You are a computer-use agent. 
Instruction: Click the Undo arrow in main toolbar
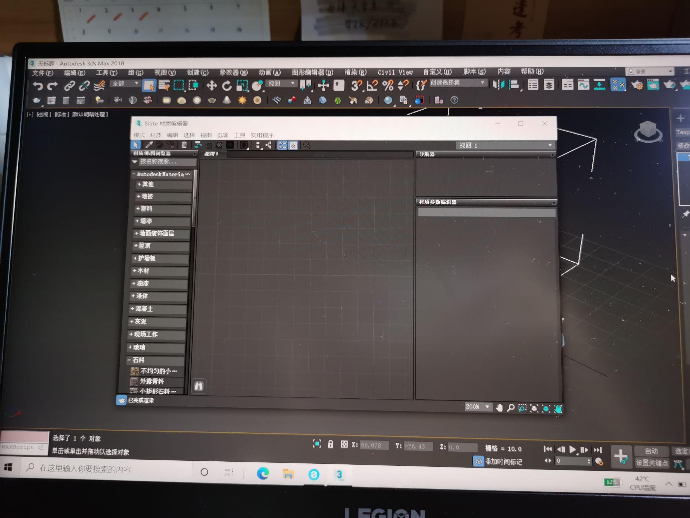(x=37, y=86)
